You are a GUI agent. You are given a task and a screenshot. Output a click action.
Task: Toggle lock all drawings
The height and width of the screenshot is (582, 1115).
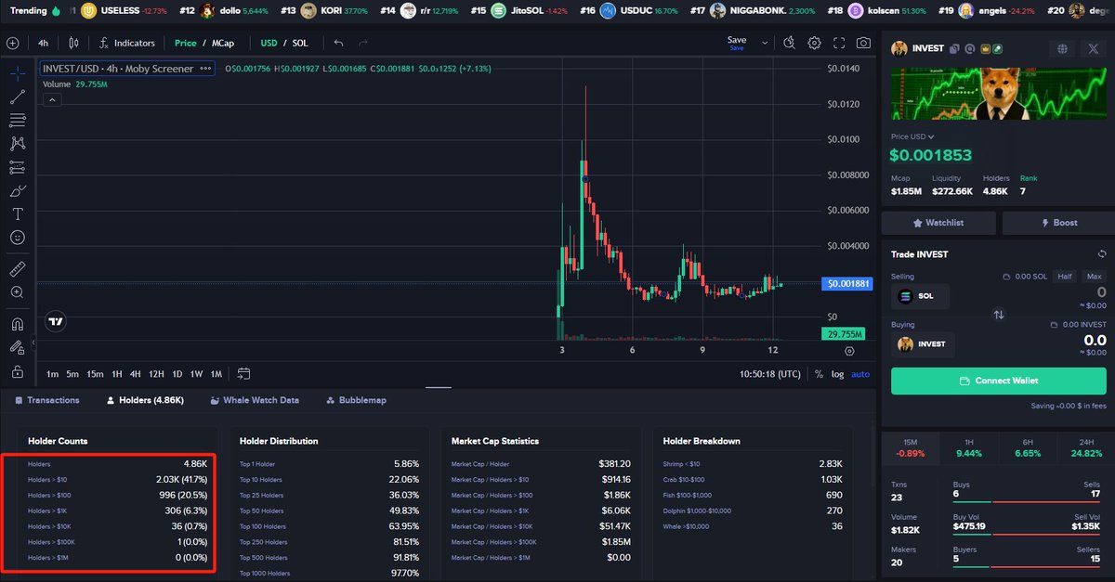tap(18, 371)
